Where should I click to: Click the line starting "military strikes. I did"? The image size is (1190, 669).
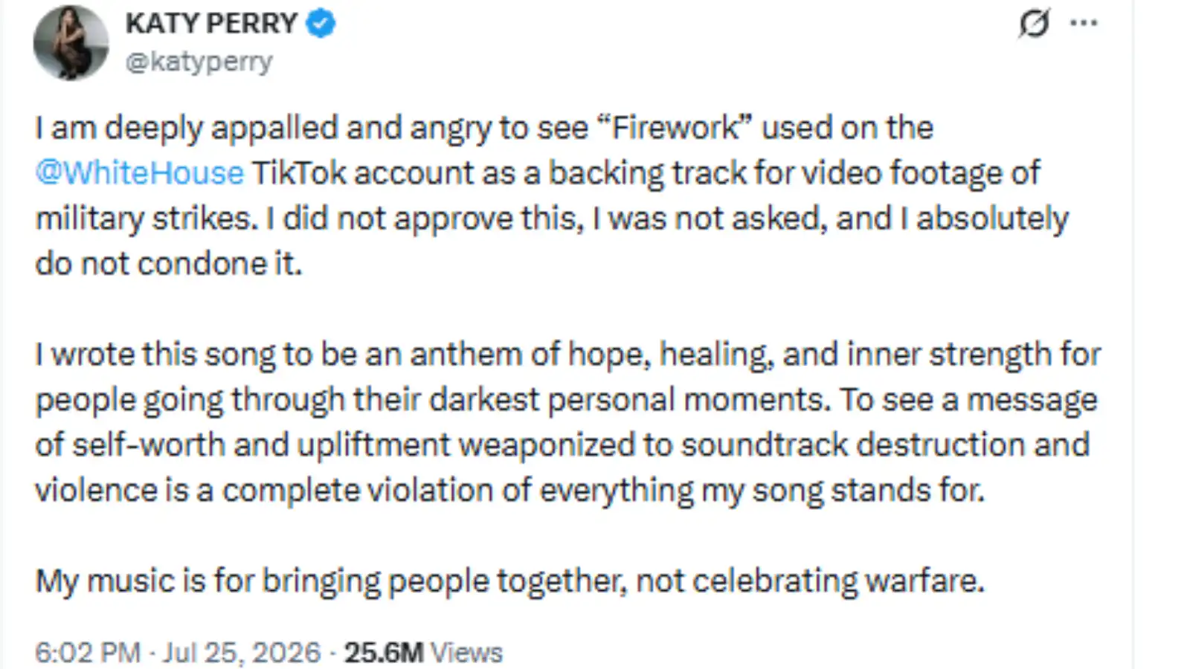pyautogui.click(x=552, y=219)
